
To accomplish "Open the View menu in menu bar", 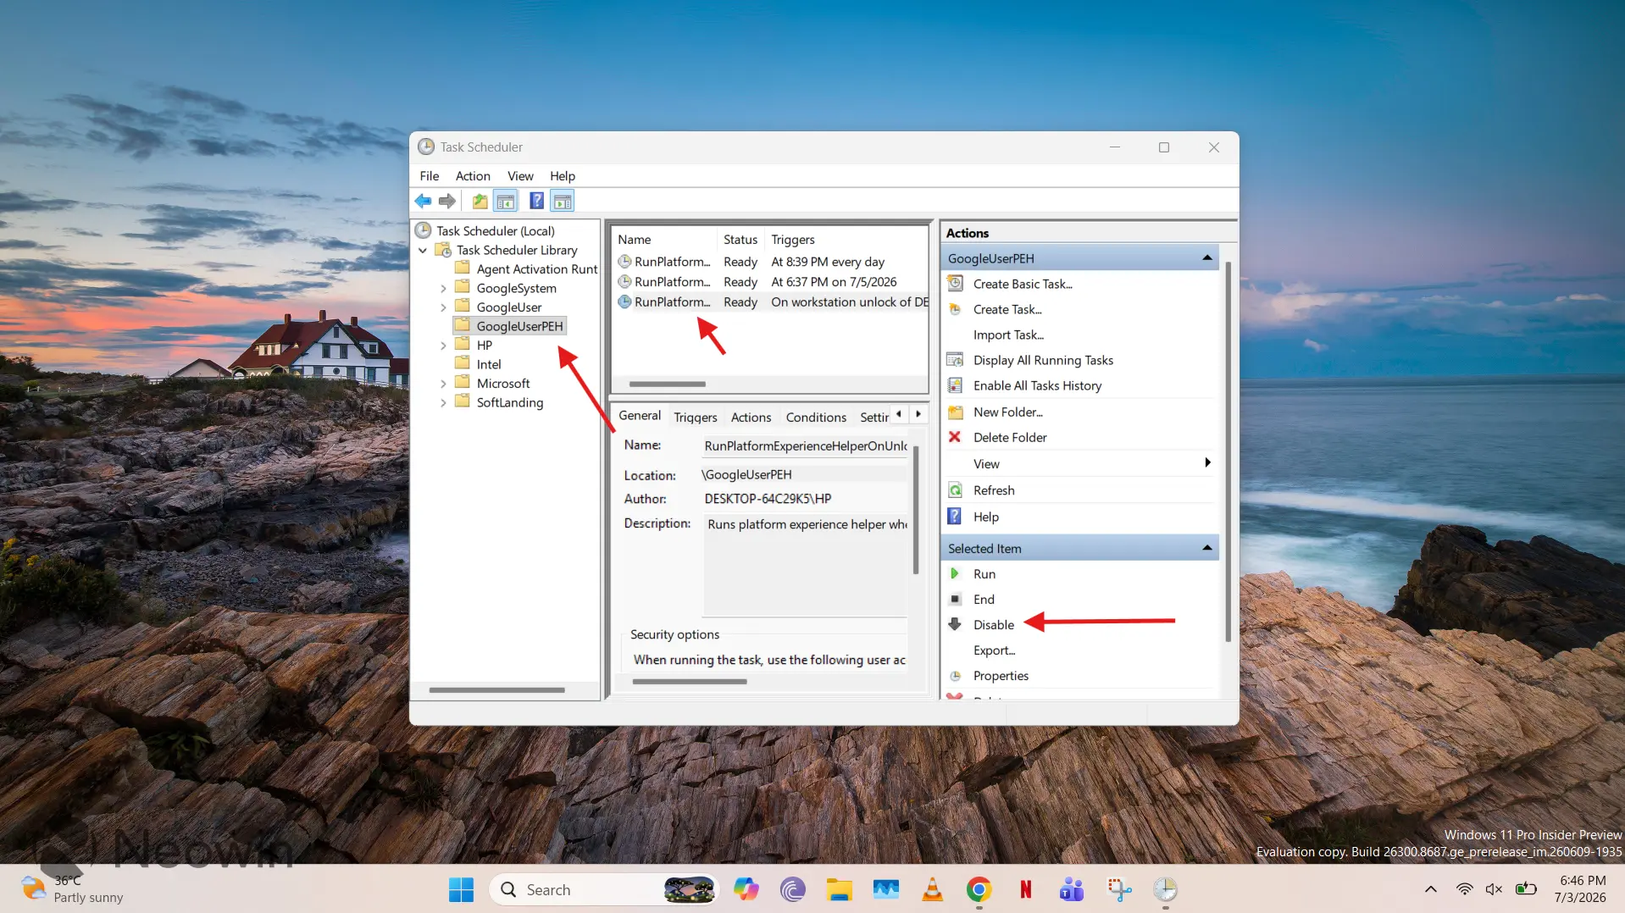I will coord(520,176).
